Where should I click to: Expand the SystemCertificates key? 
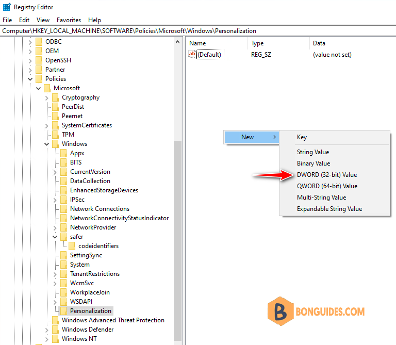click(x=47, y=126)
